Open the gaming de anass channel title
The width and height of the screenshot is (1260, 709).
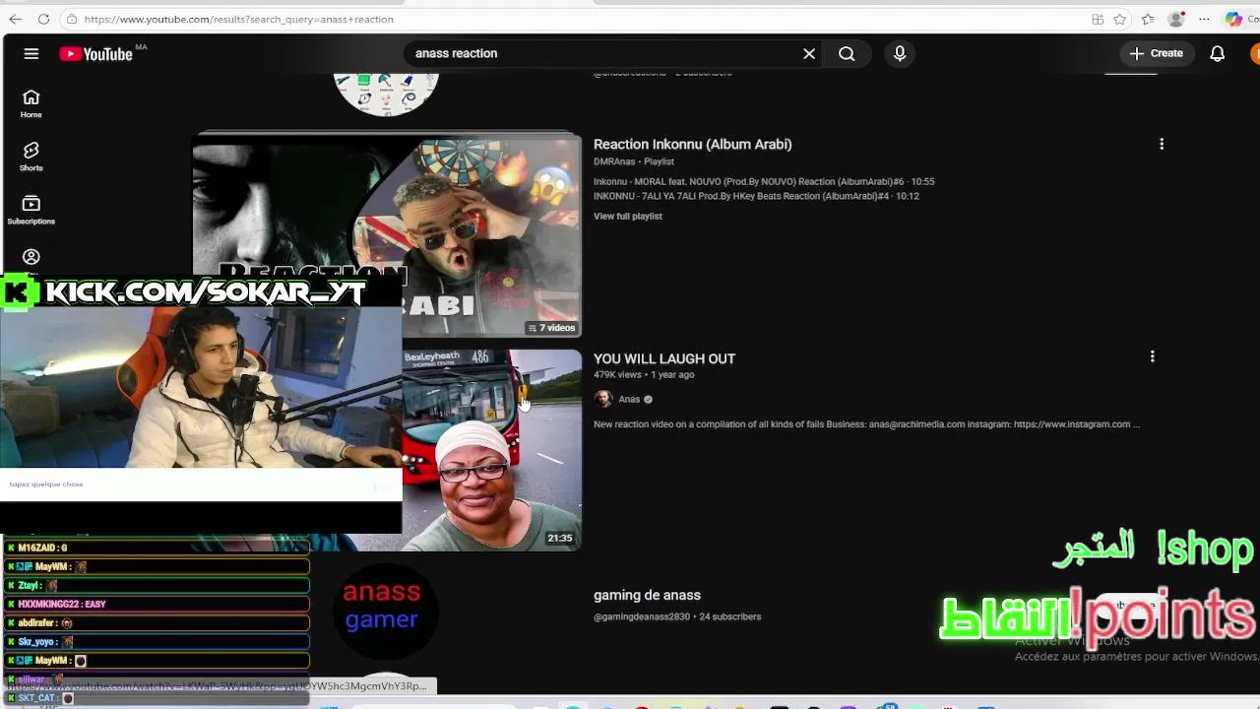click(x=647, y=595)
